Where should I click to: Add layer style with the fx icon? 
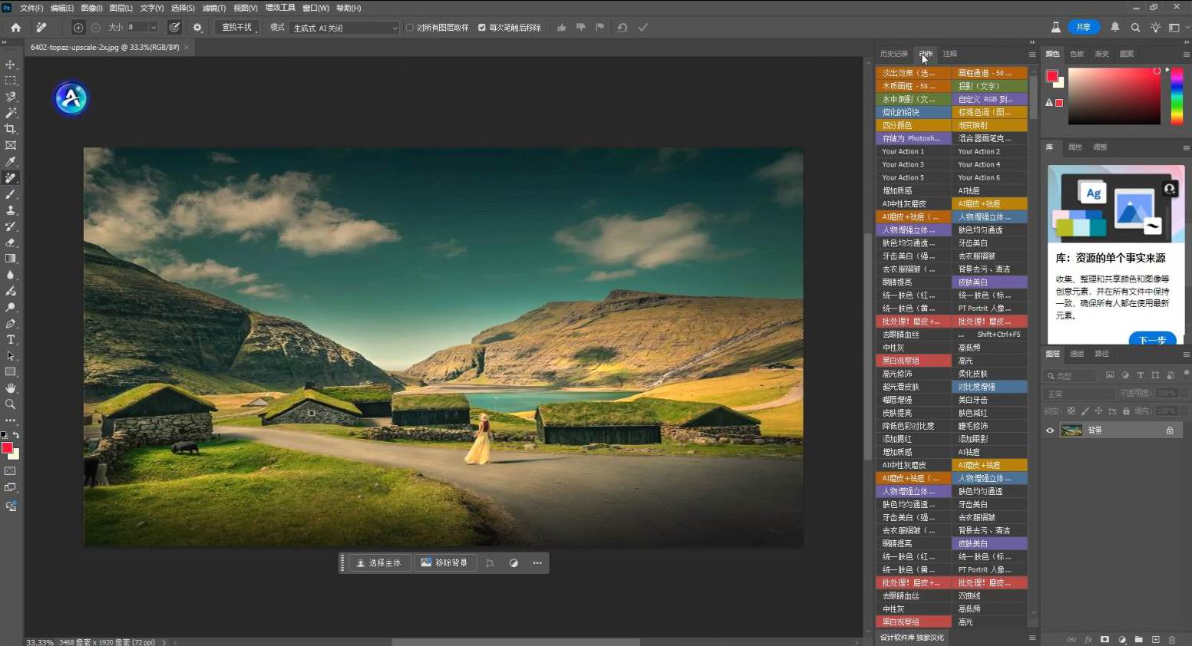coord(1088,639)
